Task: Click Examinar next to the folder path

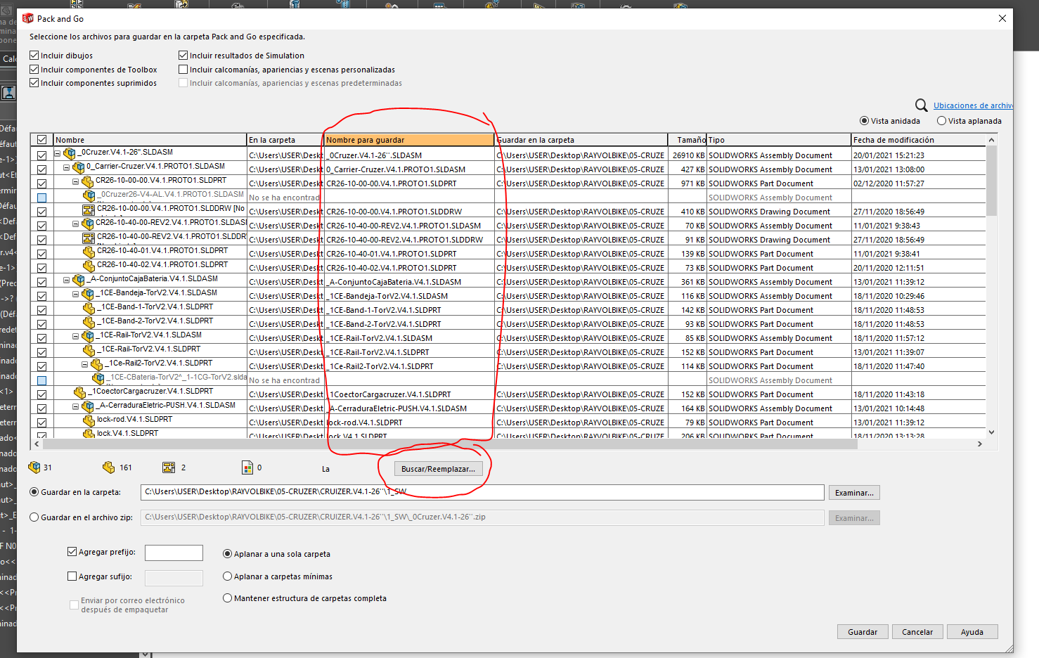Action: click(x=854, y=493)
